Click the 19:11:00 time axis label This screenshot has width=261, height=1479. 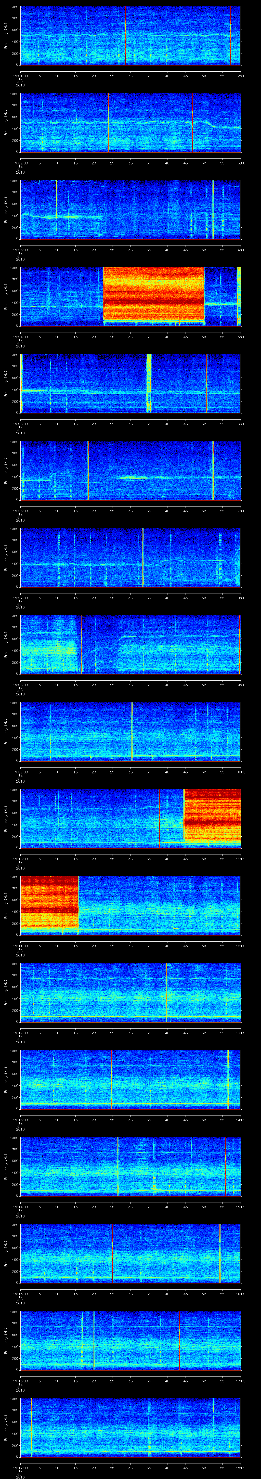click(20, 946)
